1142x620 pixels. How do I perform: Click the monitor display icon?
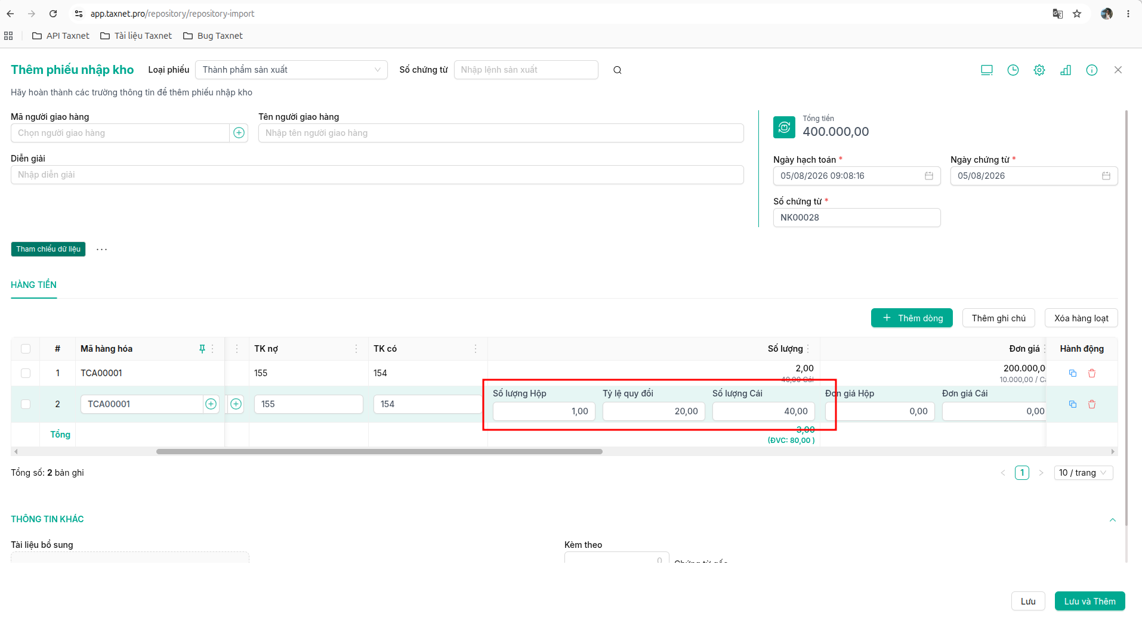[987, 70]
